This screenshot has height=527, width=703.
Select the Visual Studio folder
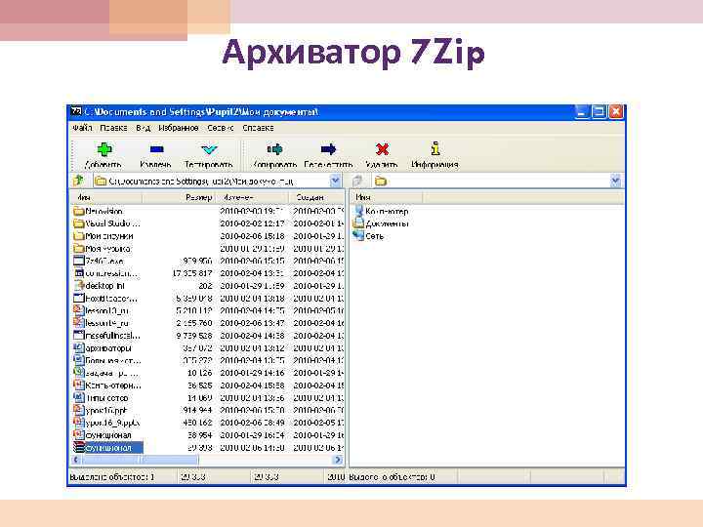pyautogui.click(x=106, y=223)
